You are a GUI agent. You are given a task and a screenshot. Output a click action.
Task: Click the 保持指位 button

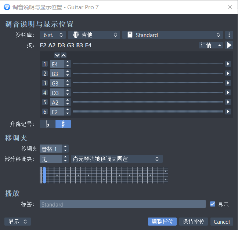pos(194,222)
